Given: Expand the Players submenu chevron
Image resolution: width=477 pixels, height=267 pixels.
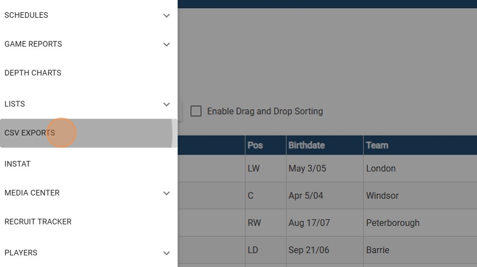Looking at the screenshot, I should pos(166,253).
